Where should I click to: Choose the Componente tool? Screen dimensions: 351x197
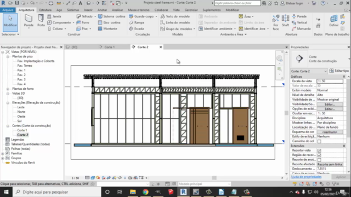click(59, 22)
